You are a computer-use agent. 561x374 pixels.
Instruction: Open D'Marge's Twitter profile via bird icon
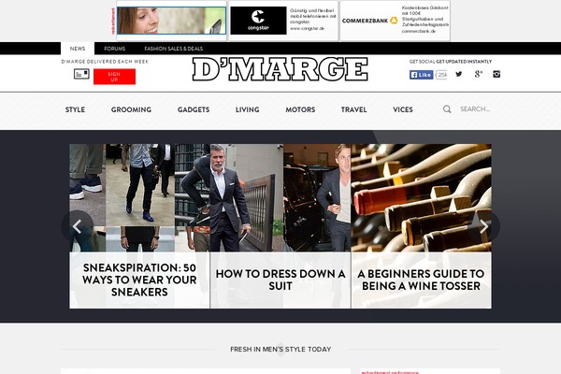(x=459, y=74)
